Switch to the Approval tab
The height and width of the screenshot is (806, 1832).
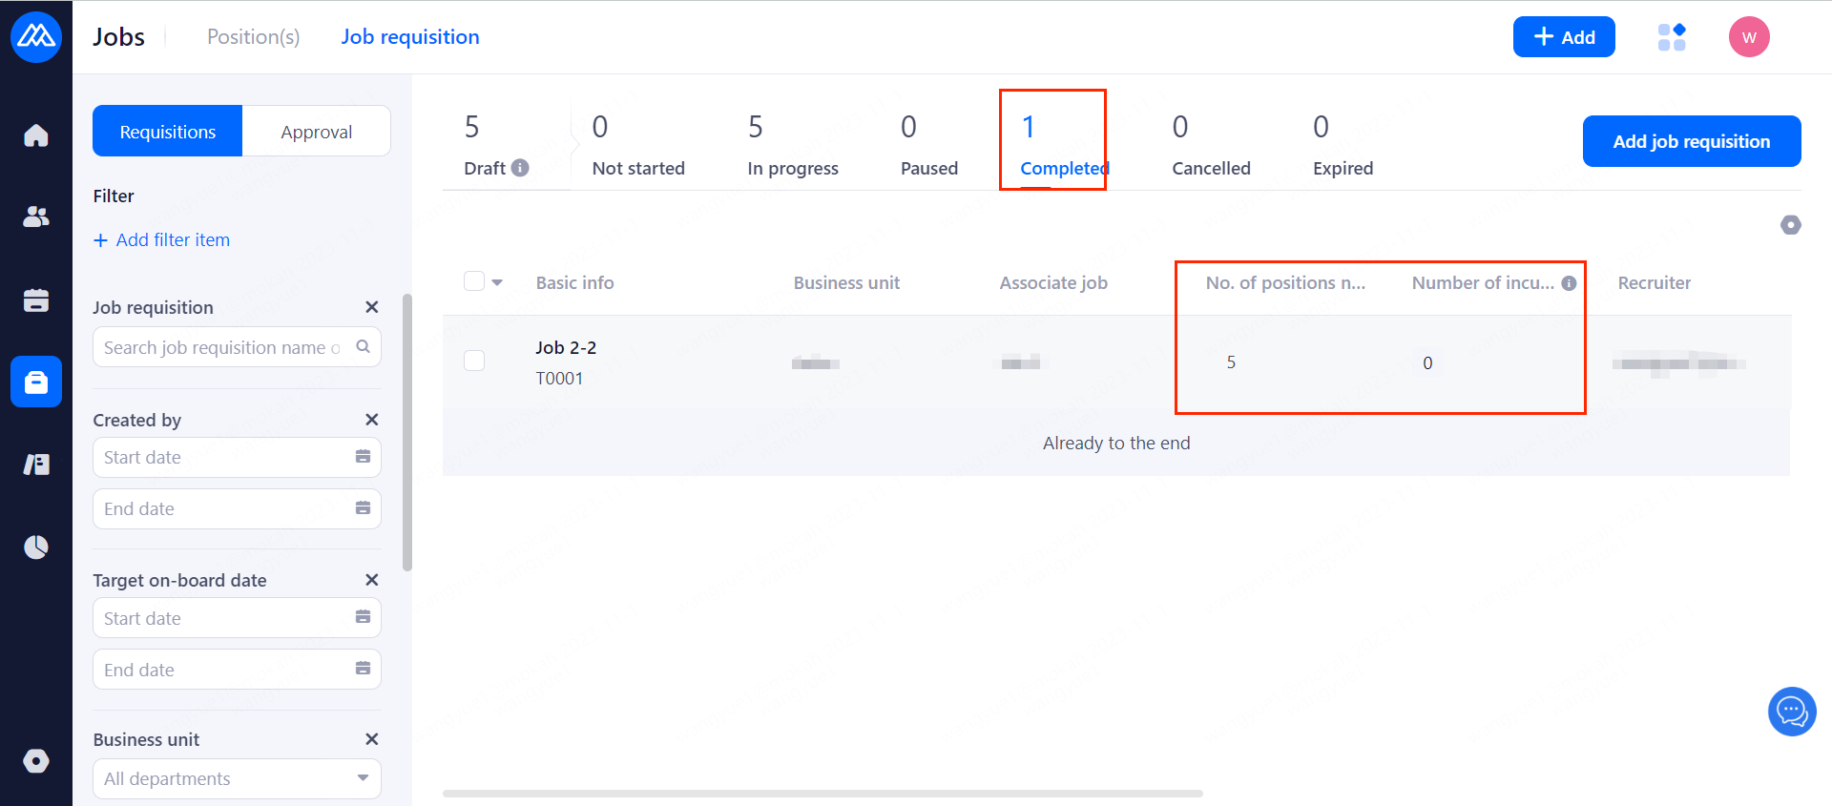(x=316, y=132)
